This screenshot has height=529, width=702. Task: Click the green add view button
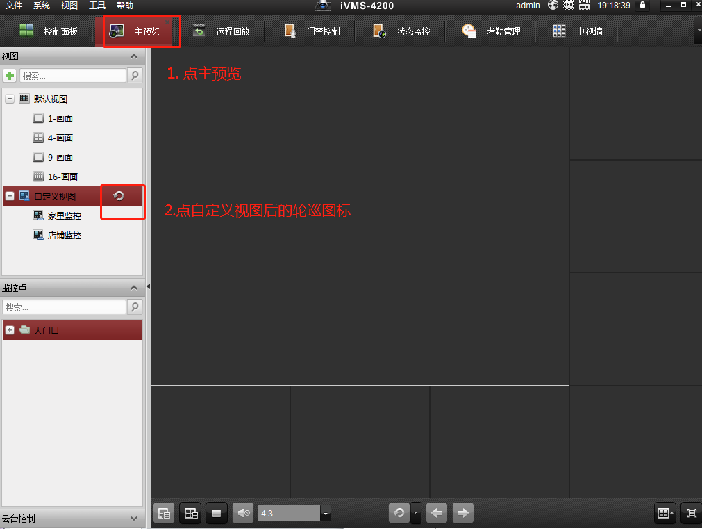point(10,76)
